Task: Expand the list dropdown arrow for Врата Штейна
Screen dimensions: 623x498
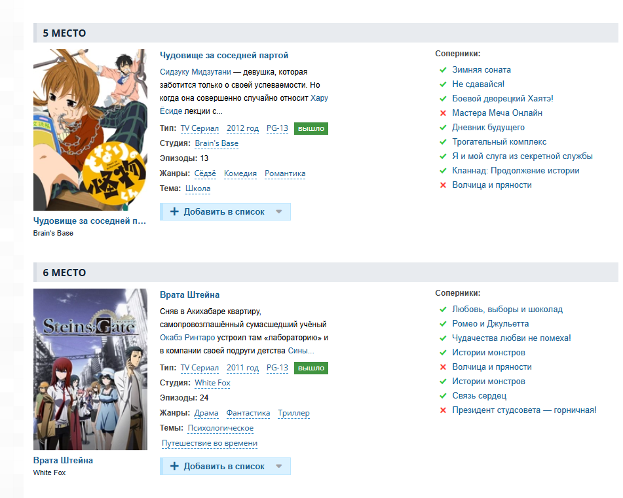Action: pos(279,466)
